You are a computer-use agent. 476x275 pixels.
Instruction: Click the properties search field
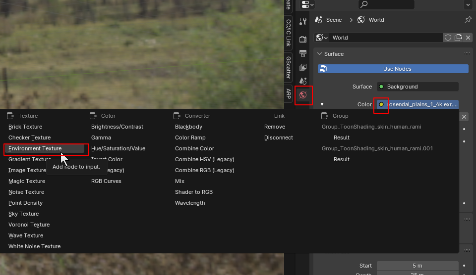[386, 4]
